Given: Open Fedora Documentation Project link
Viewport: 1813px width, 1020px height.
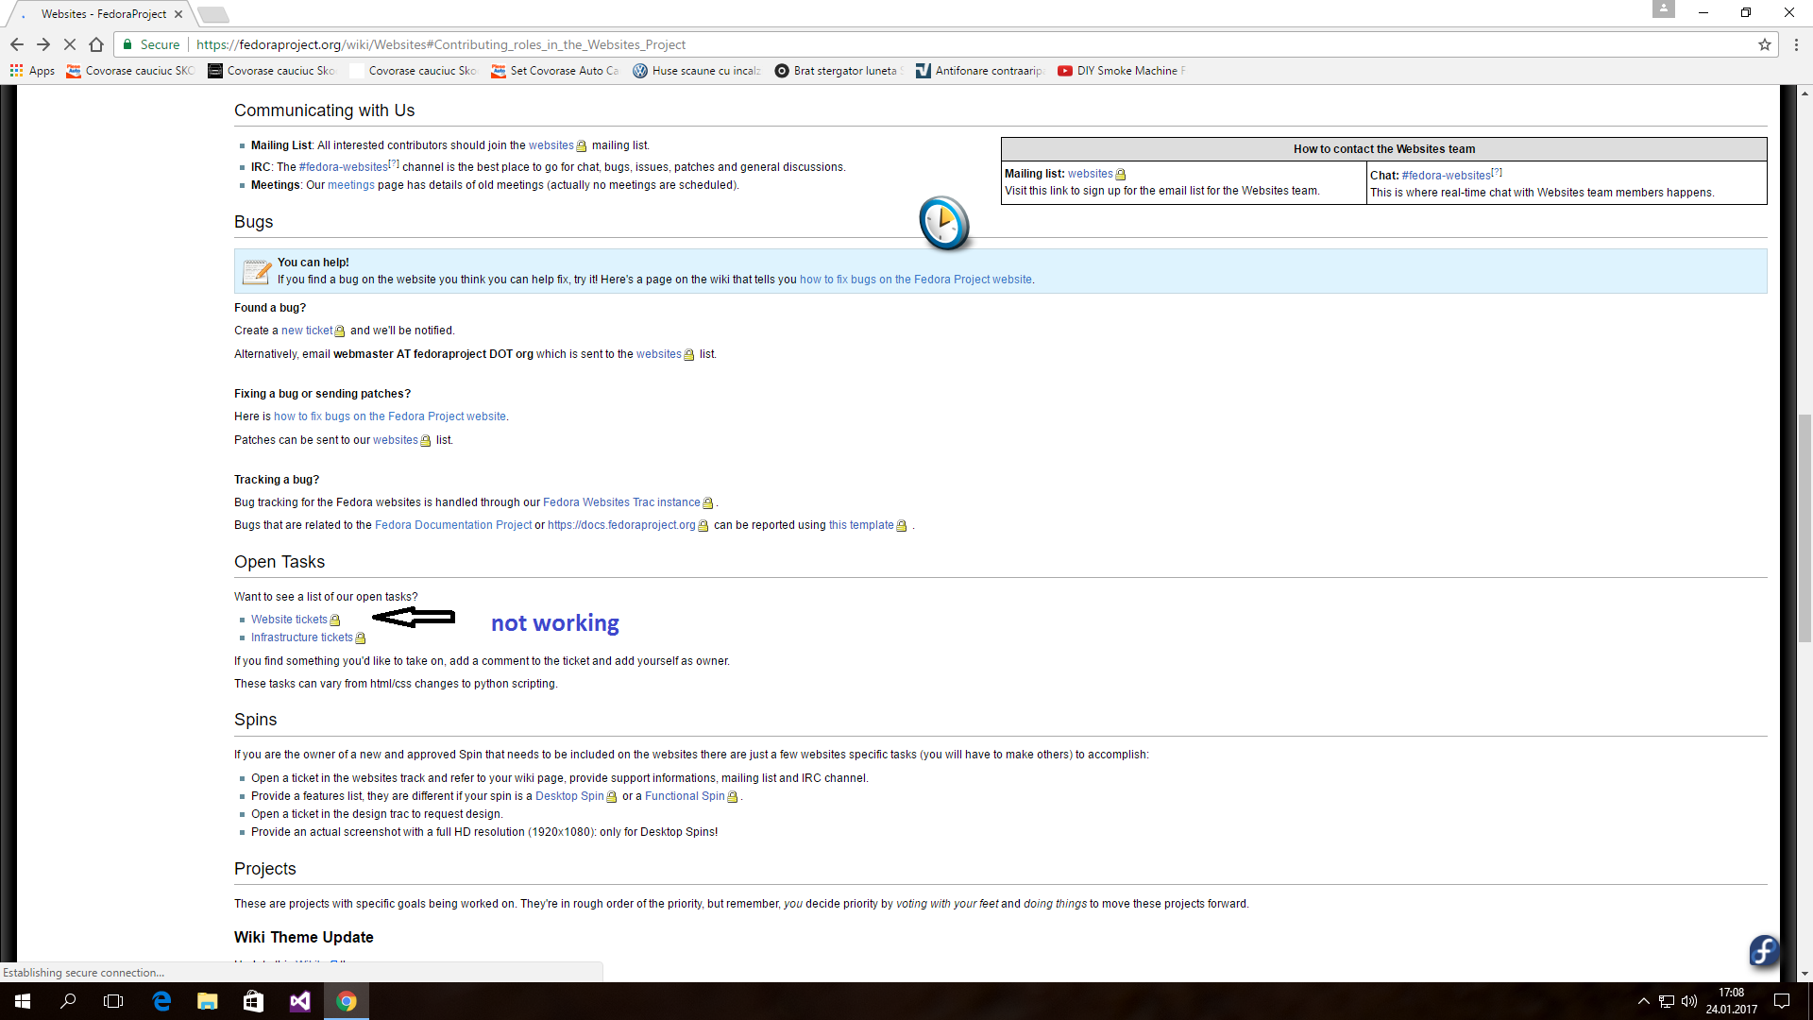Looking at the screenshot, I should point(453,525).
